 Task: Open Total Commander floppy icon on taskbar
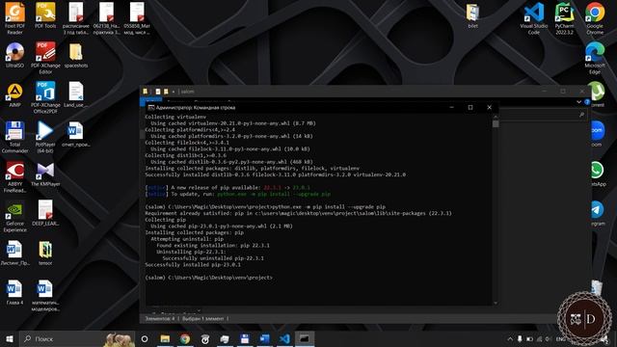pyautogui.click(x=244, y=338)
